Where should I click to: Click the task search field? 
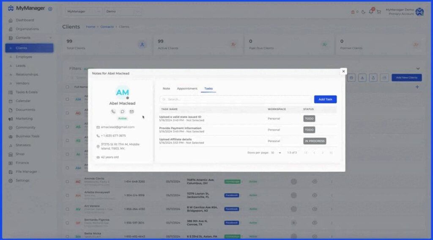point(235,99)
